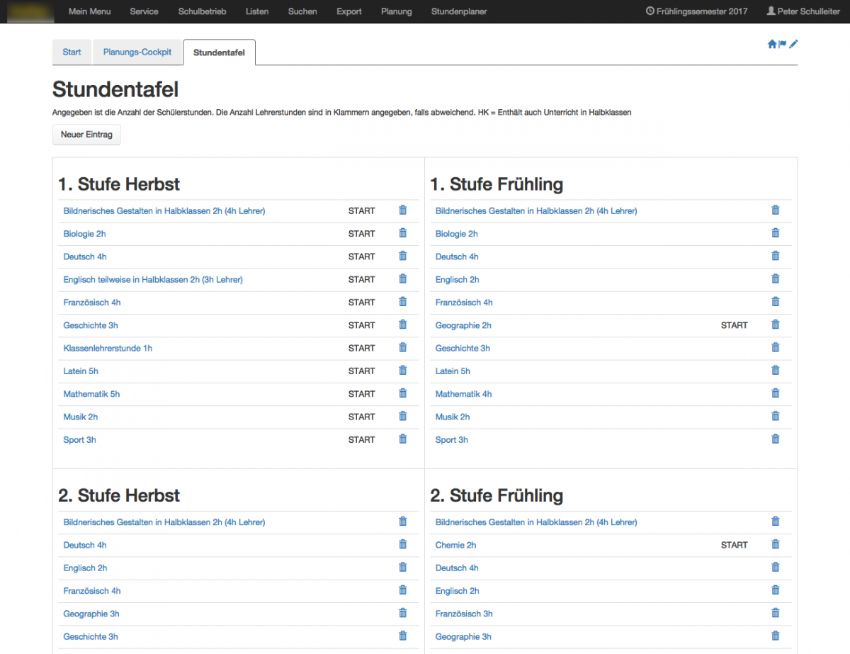Delete Geographie 2h in 1. Stufe Frühling
The image size is (850, 654).
[x=775, y=325]
